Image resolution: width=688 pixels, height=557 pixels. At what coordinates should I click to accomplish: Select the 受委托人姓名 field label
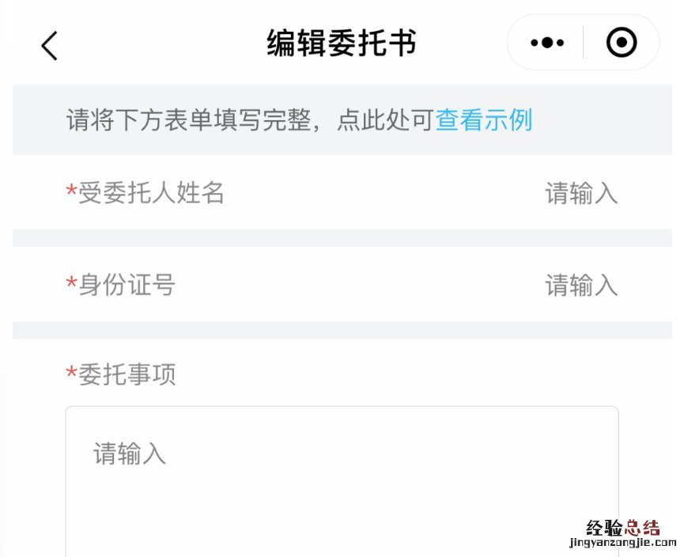151,193
